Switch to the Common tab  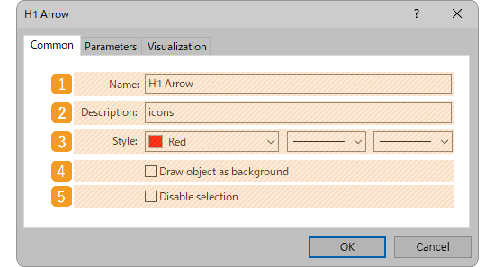pos(52,45)
